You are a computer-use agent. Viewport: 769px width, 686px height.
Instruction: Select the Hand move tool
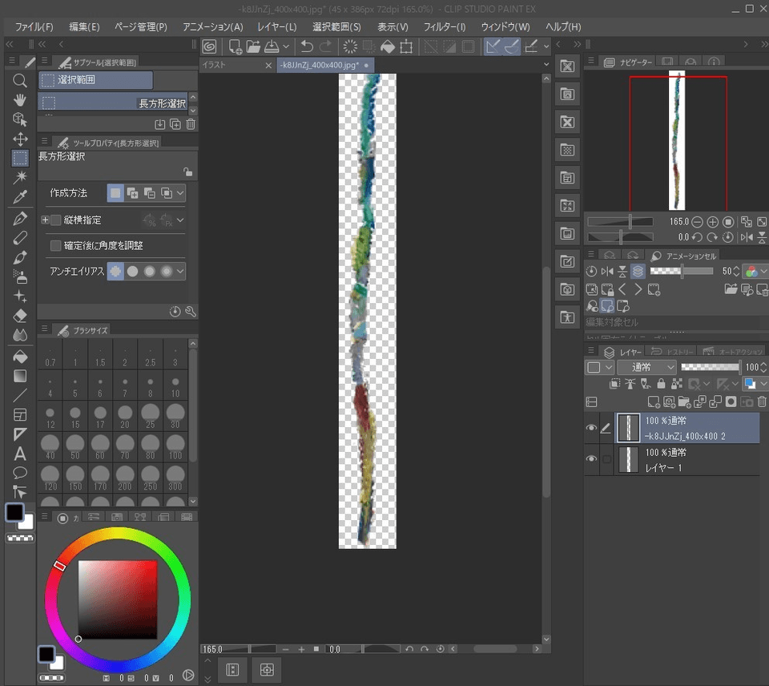pyautogui.click(x=20, y=99)
